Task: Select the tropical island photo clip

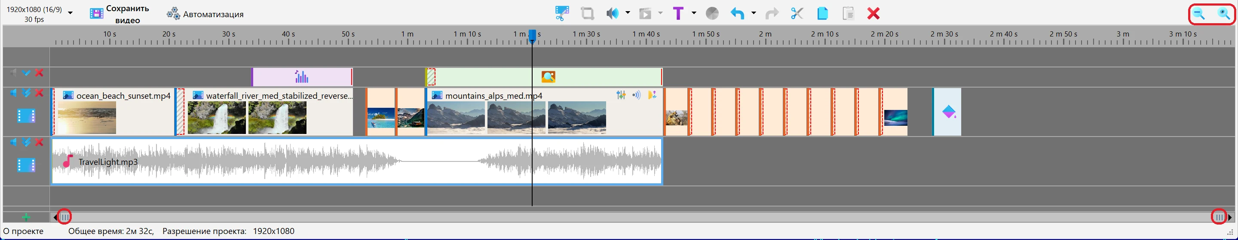Action: [x=380, y=111]
